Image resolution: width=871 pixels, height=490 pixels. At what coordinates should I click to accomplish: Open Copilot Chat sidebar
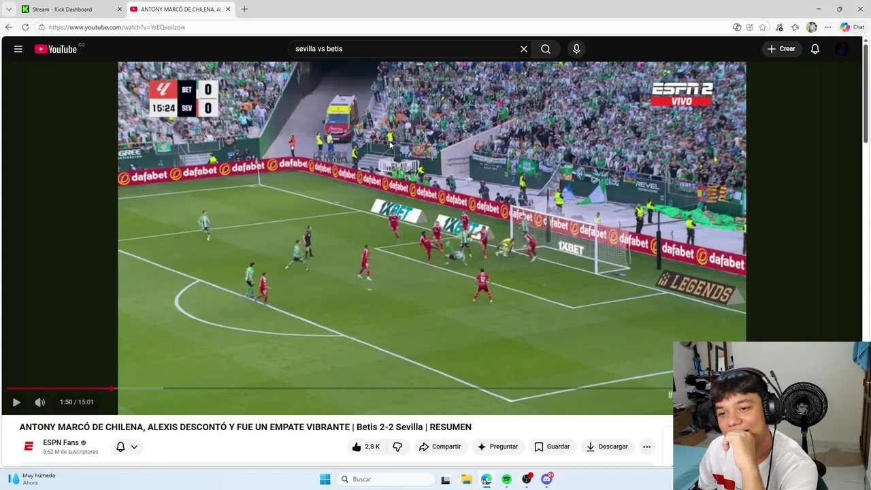click(x=853, y=27)
